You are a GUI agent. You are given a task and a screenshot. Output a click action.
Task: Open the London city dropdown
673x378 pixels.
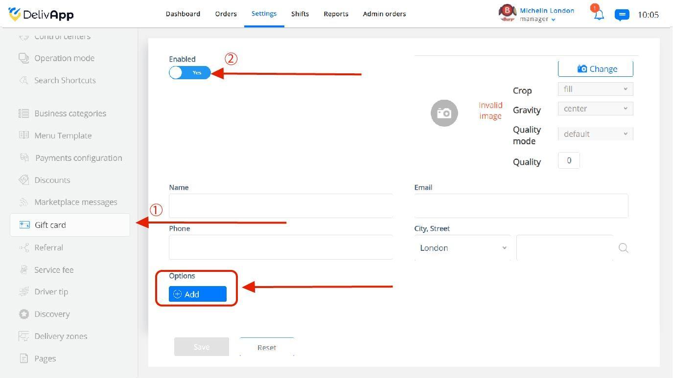[x=463, y=248]
